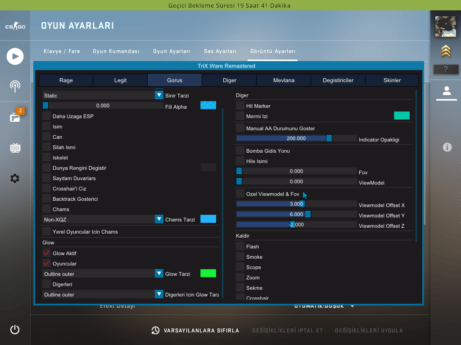Enable the Silah Ismi checkbox
The width and height of the screenshot is (461, 345).
(x=46, y=147)
